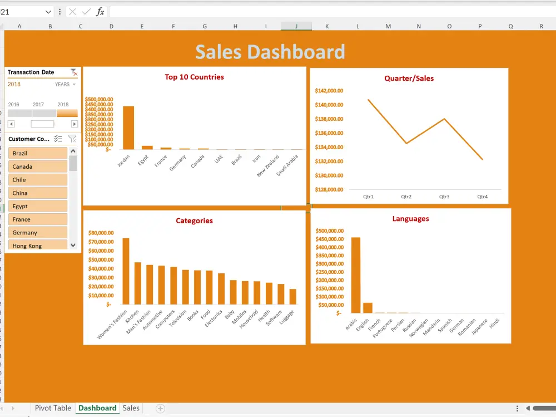
Task: Click the formula bar options dots
Action: tap(59, 12)
